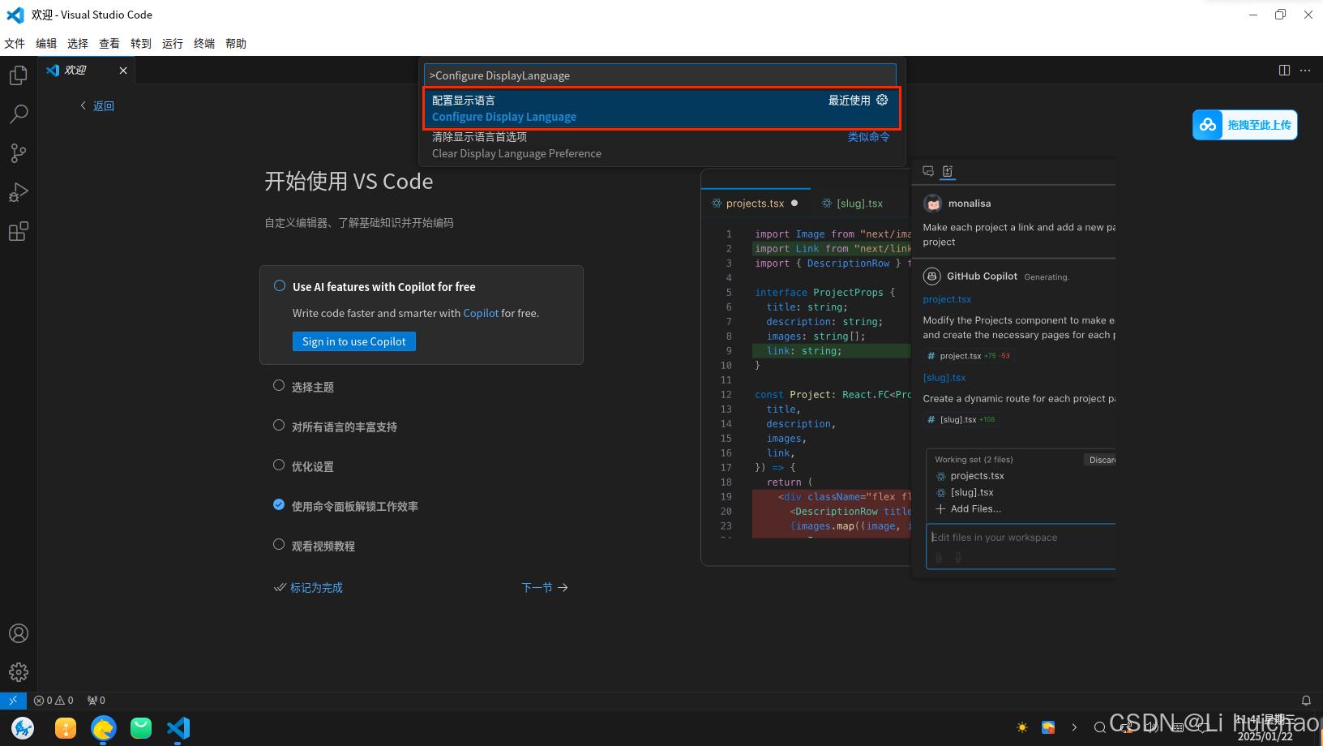Open the 查看 menu
This screenshot has height=746, width=1323.
point(109,44)
